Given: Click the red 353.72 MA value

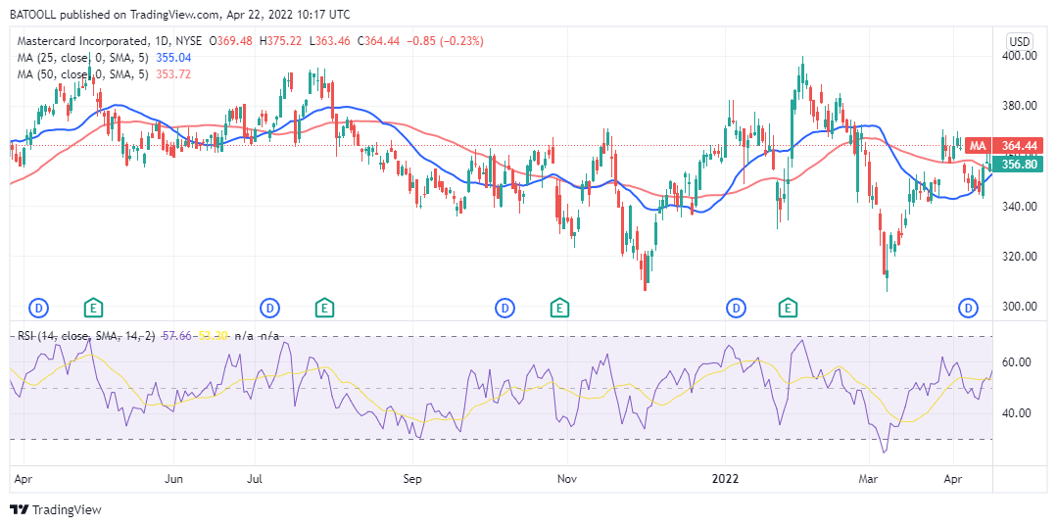Looking at the screenshot, I should point(173,74).
